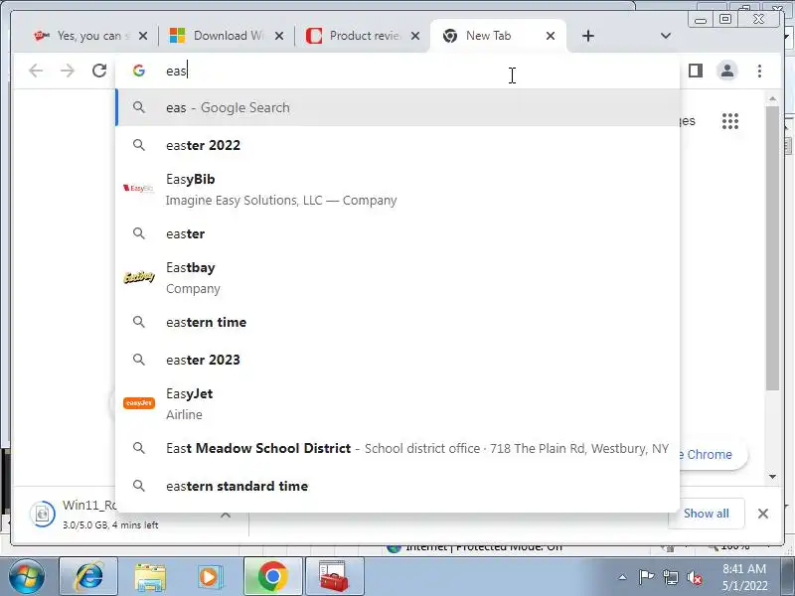Open the side panel icon

[x=696, y=71]
